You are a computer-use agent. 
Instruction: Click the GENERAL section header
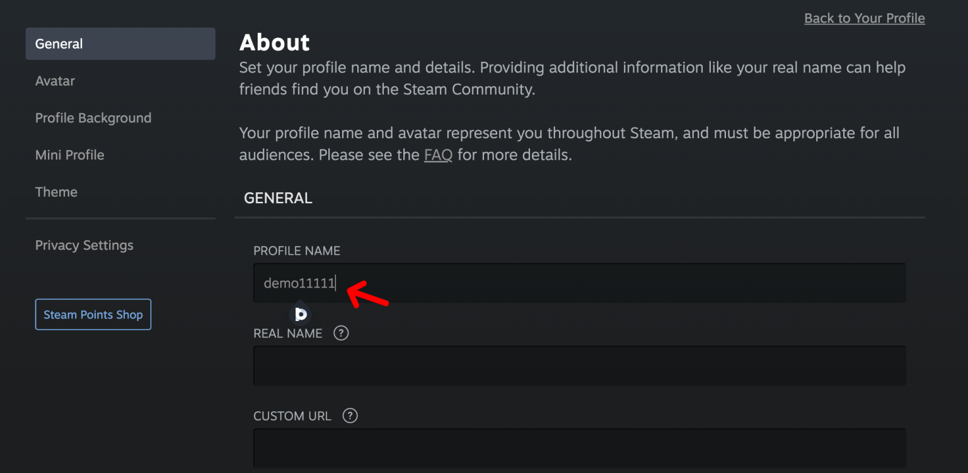pyautogui.click(x=278, y=197)
